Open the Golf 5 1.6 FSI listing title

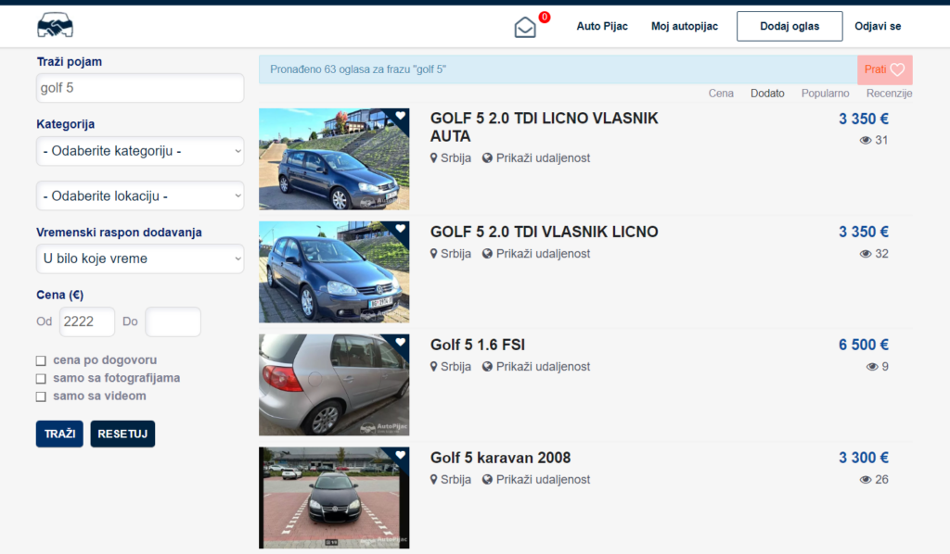point(478,345)
